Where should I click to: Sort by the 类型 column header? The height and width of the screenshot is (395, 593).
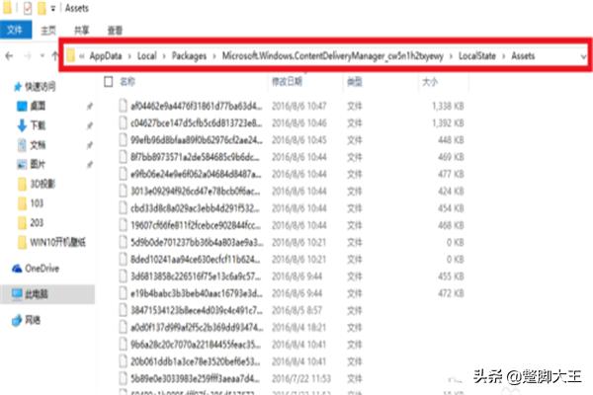click(x=355, y=82)
